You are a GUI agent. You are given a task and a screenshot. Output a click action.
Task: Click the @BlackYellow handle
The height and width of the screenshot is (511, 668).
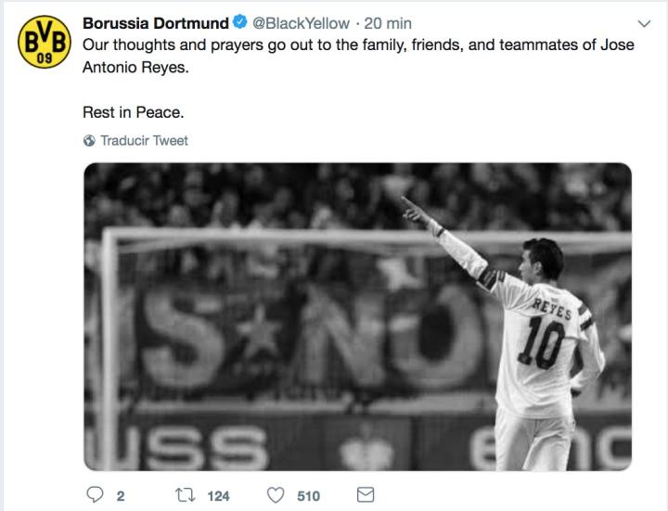[301, 23]
